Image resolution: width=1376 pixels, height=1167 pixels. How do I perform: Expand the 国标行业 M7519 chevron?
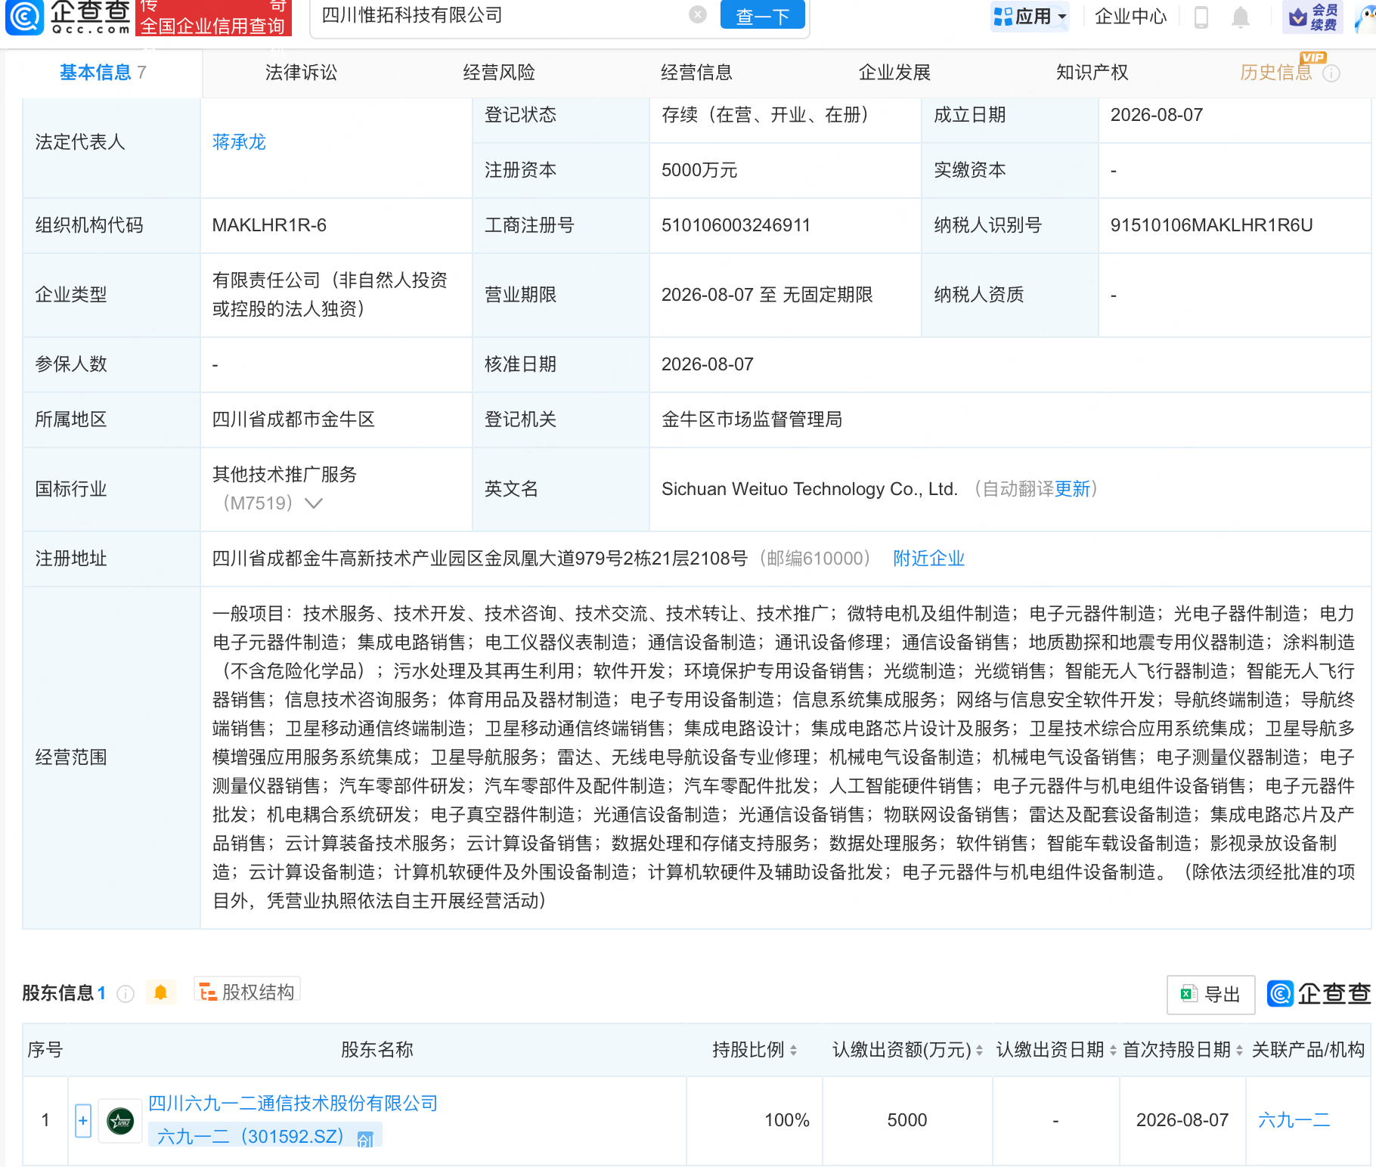(314, 503)
